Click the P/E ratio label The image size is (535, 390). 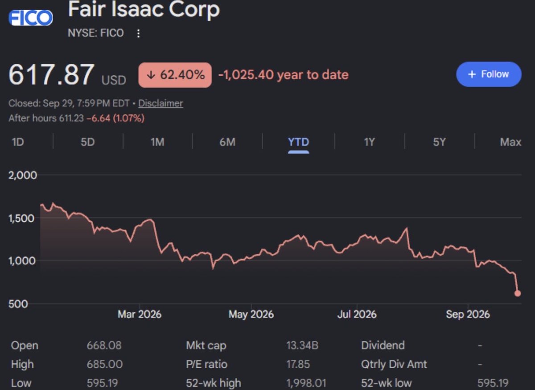[x=206, y=364]
